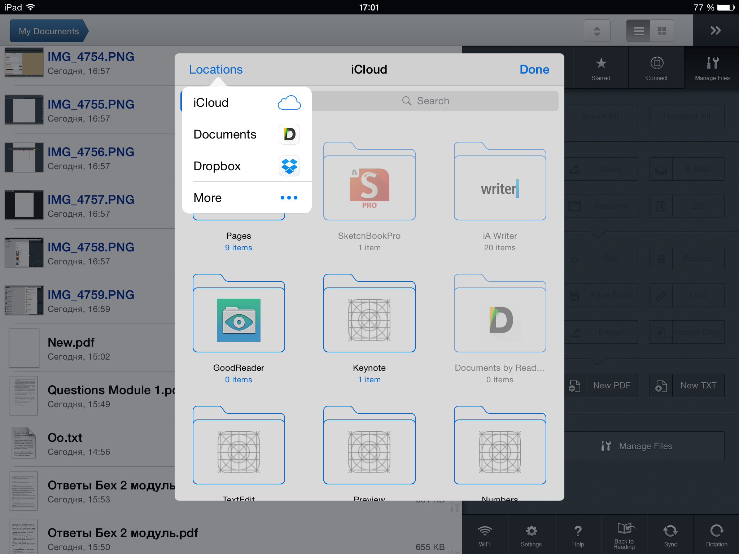Tap the Rotation lock icon
Viewport: 739px width, 554px height.
716,535
